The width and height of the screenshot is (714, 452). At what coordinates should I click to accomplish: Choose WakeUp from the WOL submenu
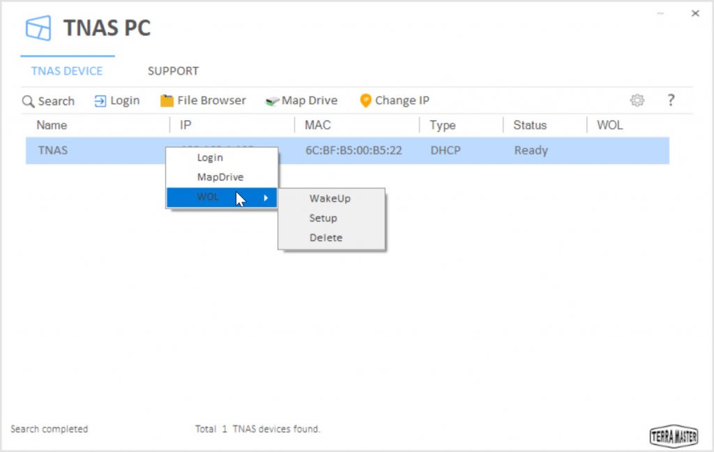[331, 199]
